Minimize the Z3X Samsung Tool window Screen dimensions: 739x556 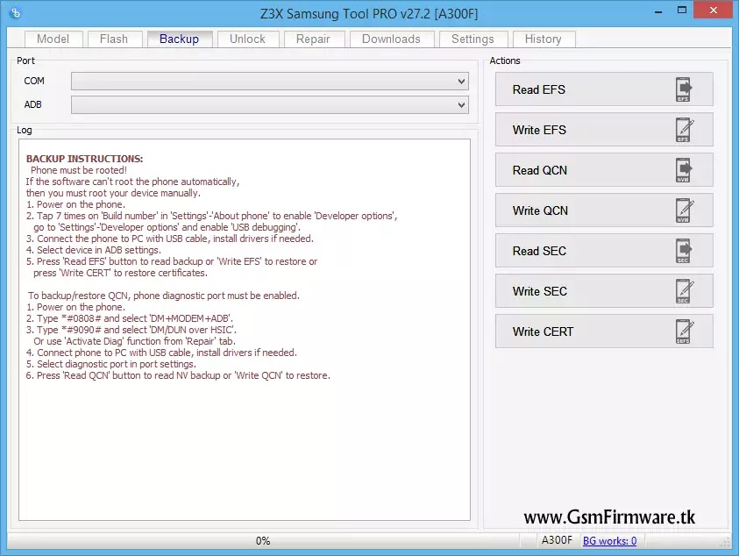[x=658, y=11]
